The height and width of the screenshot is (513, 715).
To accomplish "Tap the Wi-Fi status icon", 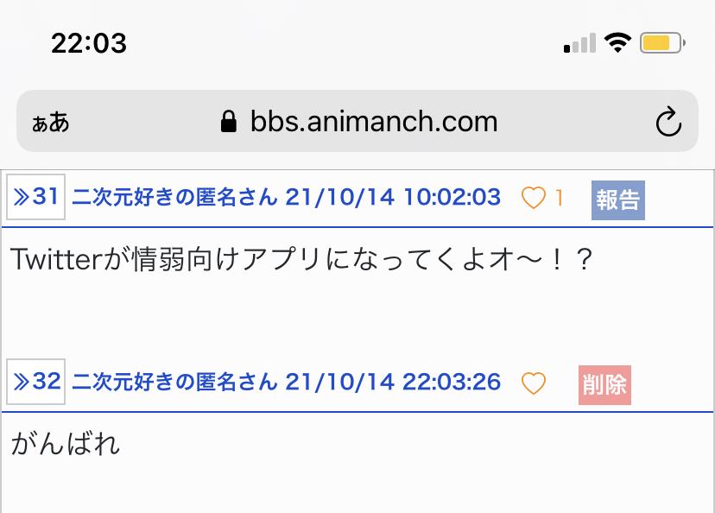I will 617,42.
